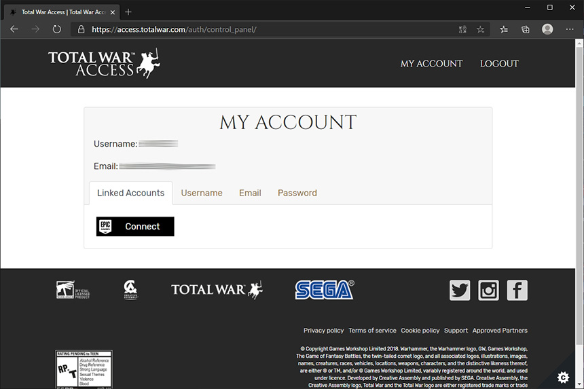Click the address bar URL
This screenshot has height=389, width=584.
click(174, 29)
